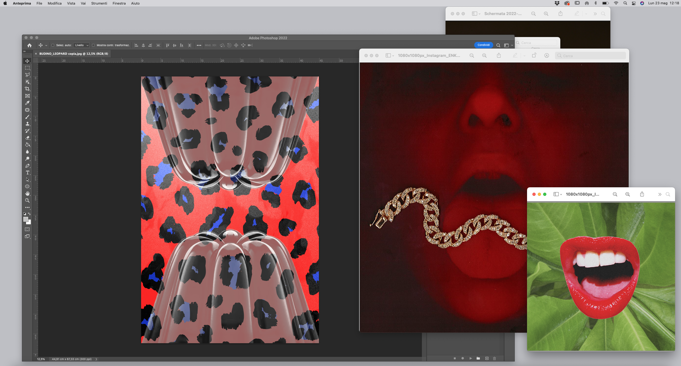Open the Livello dropdown
Screen dimensions: 681x366
82,45
